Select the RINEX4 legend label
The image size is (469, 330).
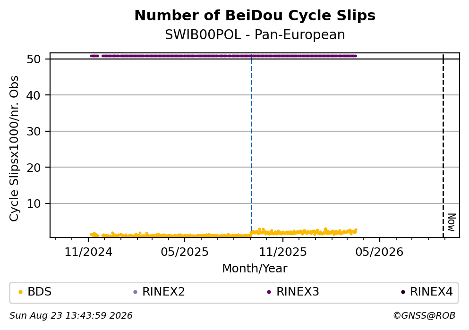[x=431, y=292]
